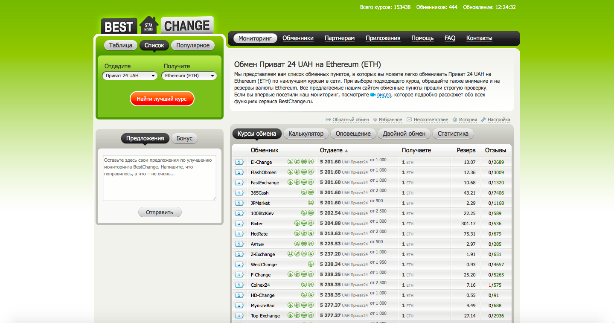Open the Получите currency dropdown
Screen dimensions: 614x323
pyautogui.click(x=189, y=76)
